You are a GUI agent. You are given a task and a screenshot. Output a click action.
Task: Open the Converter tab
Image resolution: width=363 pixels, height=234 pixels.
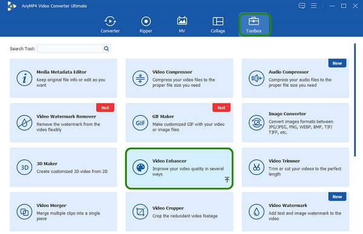tap(110, 25)
